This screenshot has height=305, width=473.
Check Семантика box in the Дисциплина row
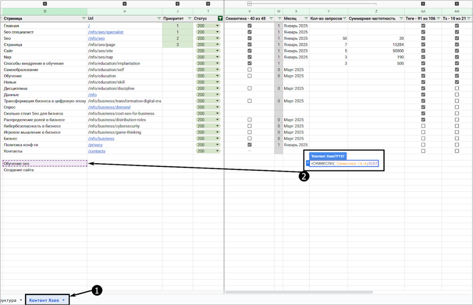pyautogui.click(x=249, y=88)
